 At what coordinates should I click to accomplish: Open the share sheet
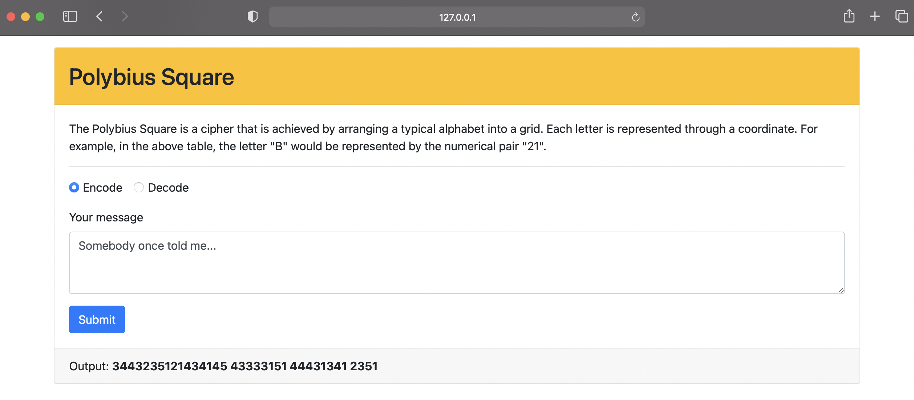coord(849,16)
